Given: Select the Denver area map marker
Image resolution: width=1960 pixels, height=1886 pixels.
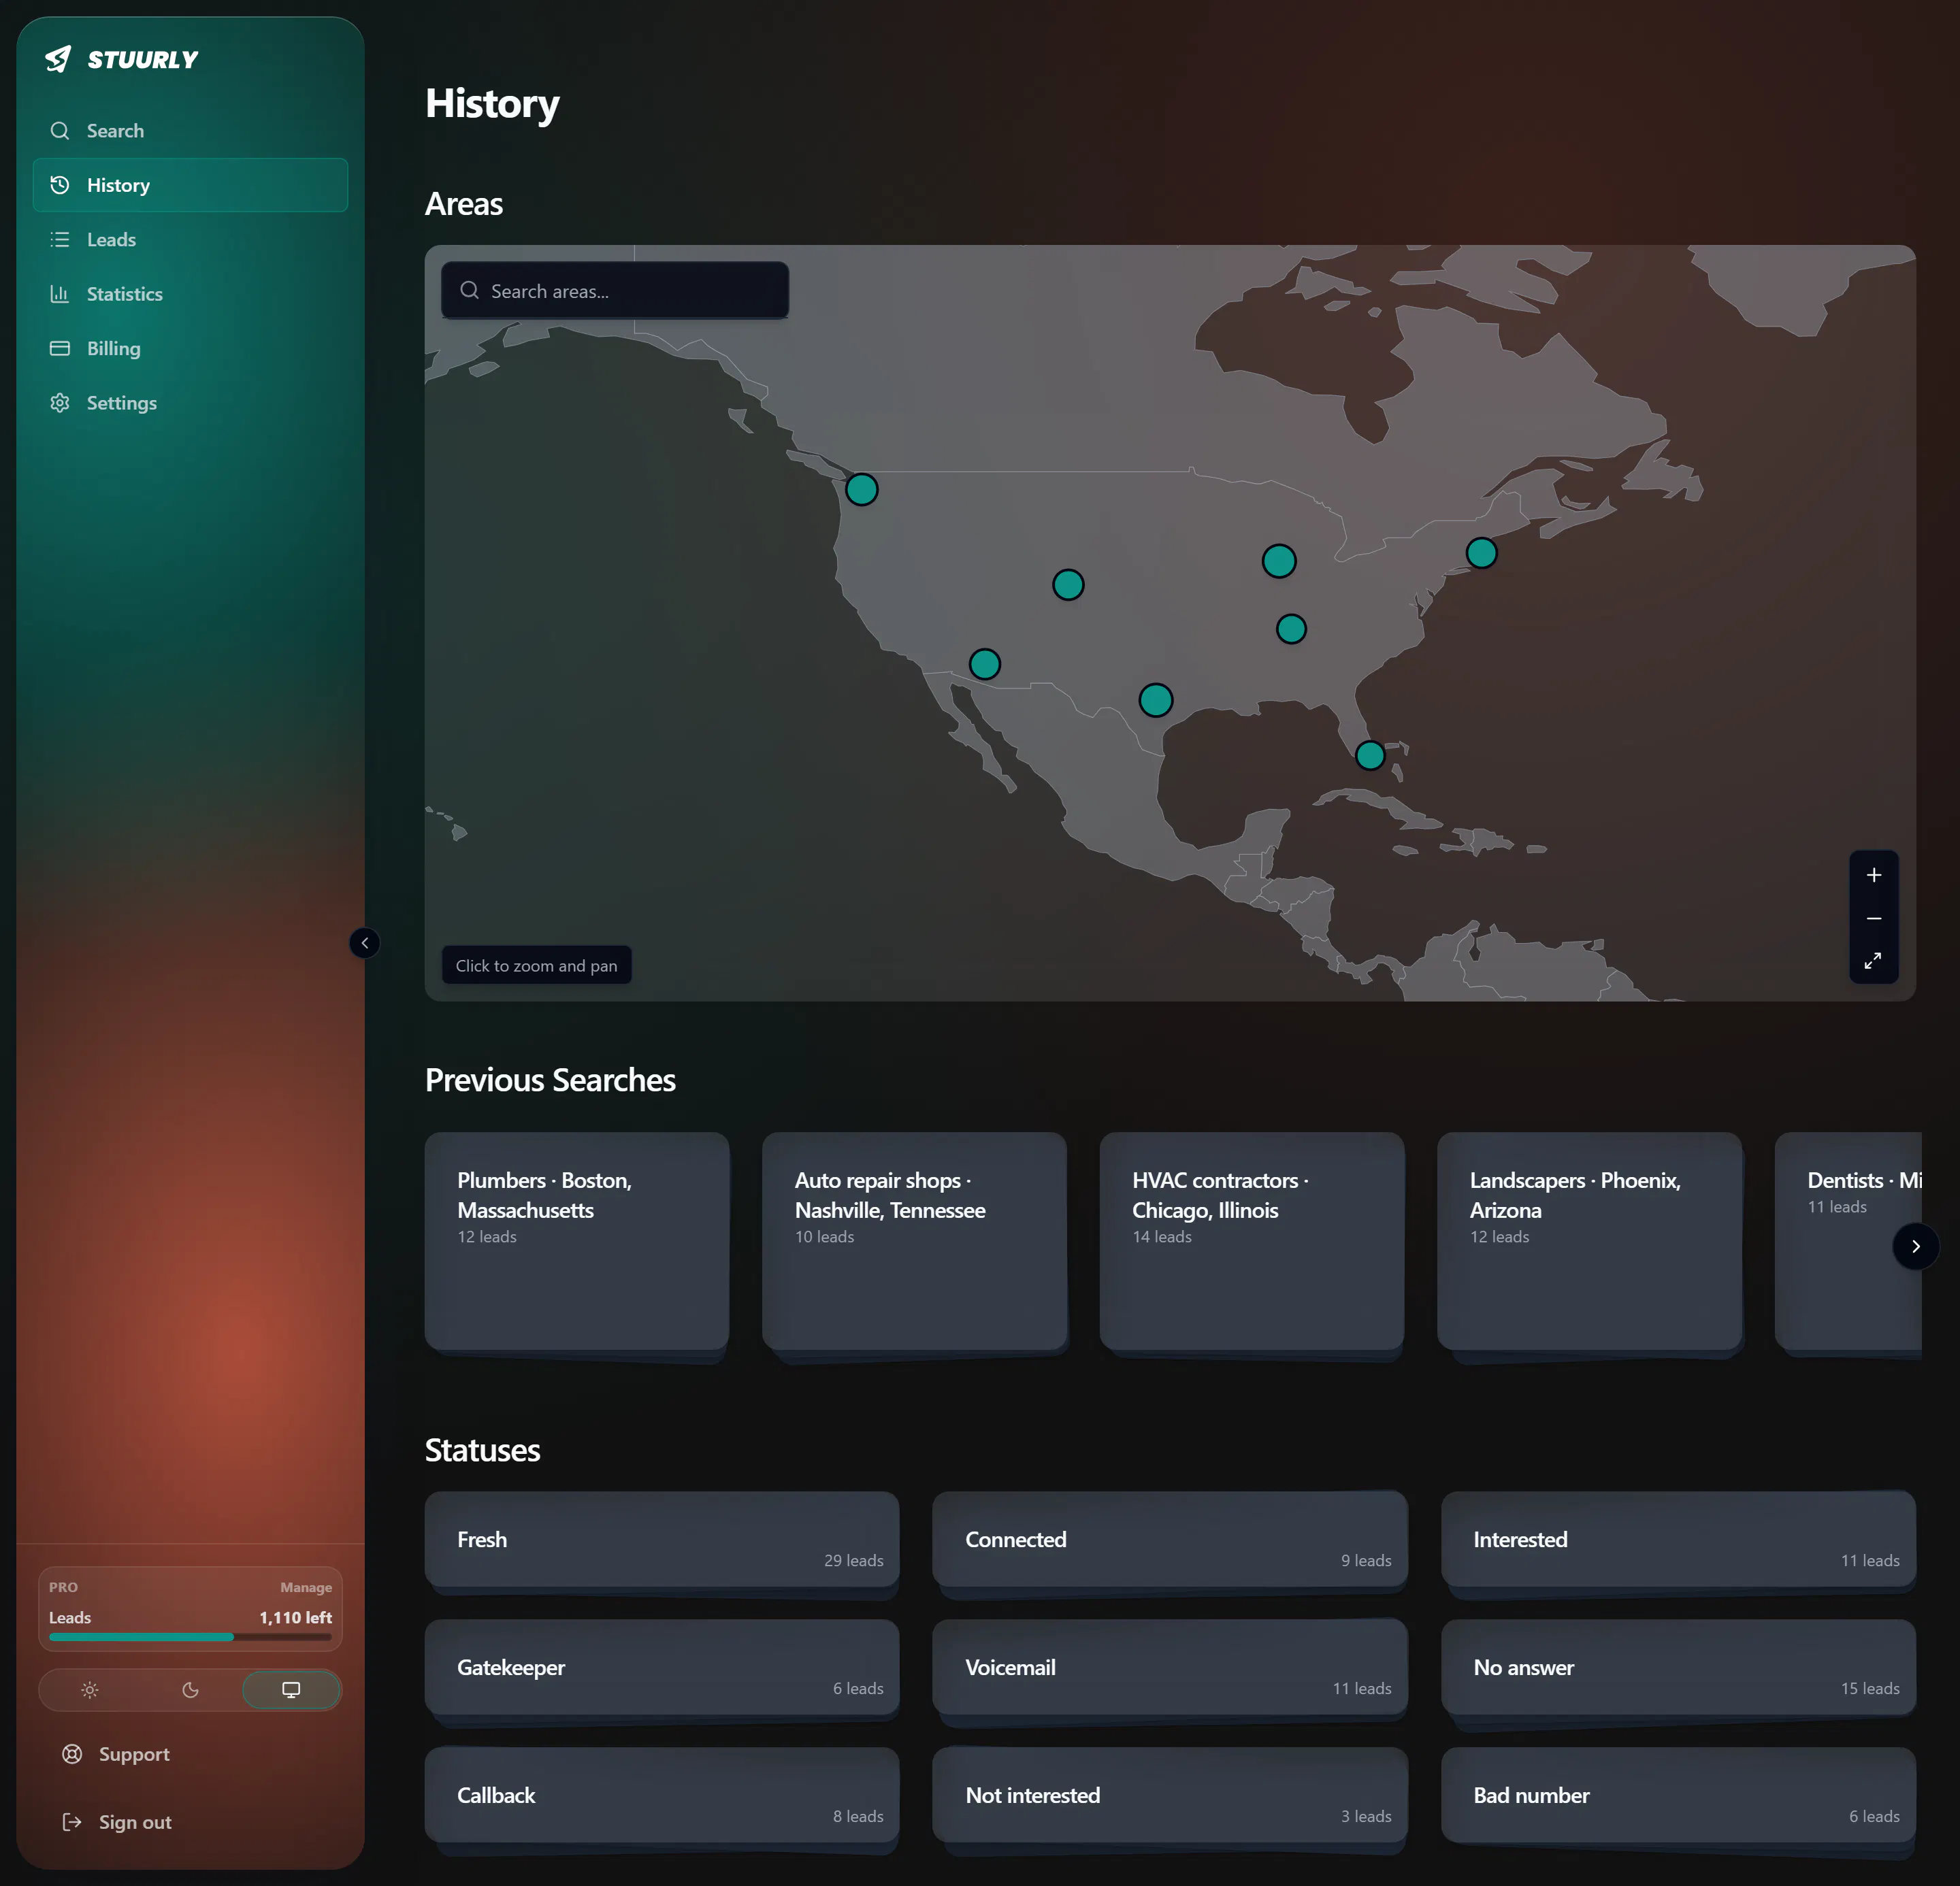Looking at the screenshot, I should [1068, 584].
